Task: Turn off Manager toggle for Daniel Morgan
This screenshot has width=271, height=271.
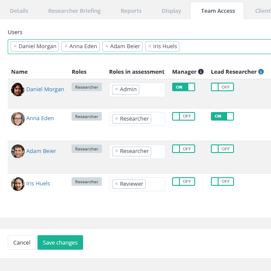Action: 183,87
